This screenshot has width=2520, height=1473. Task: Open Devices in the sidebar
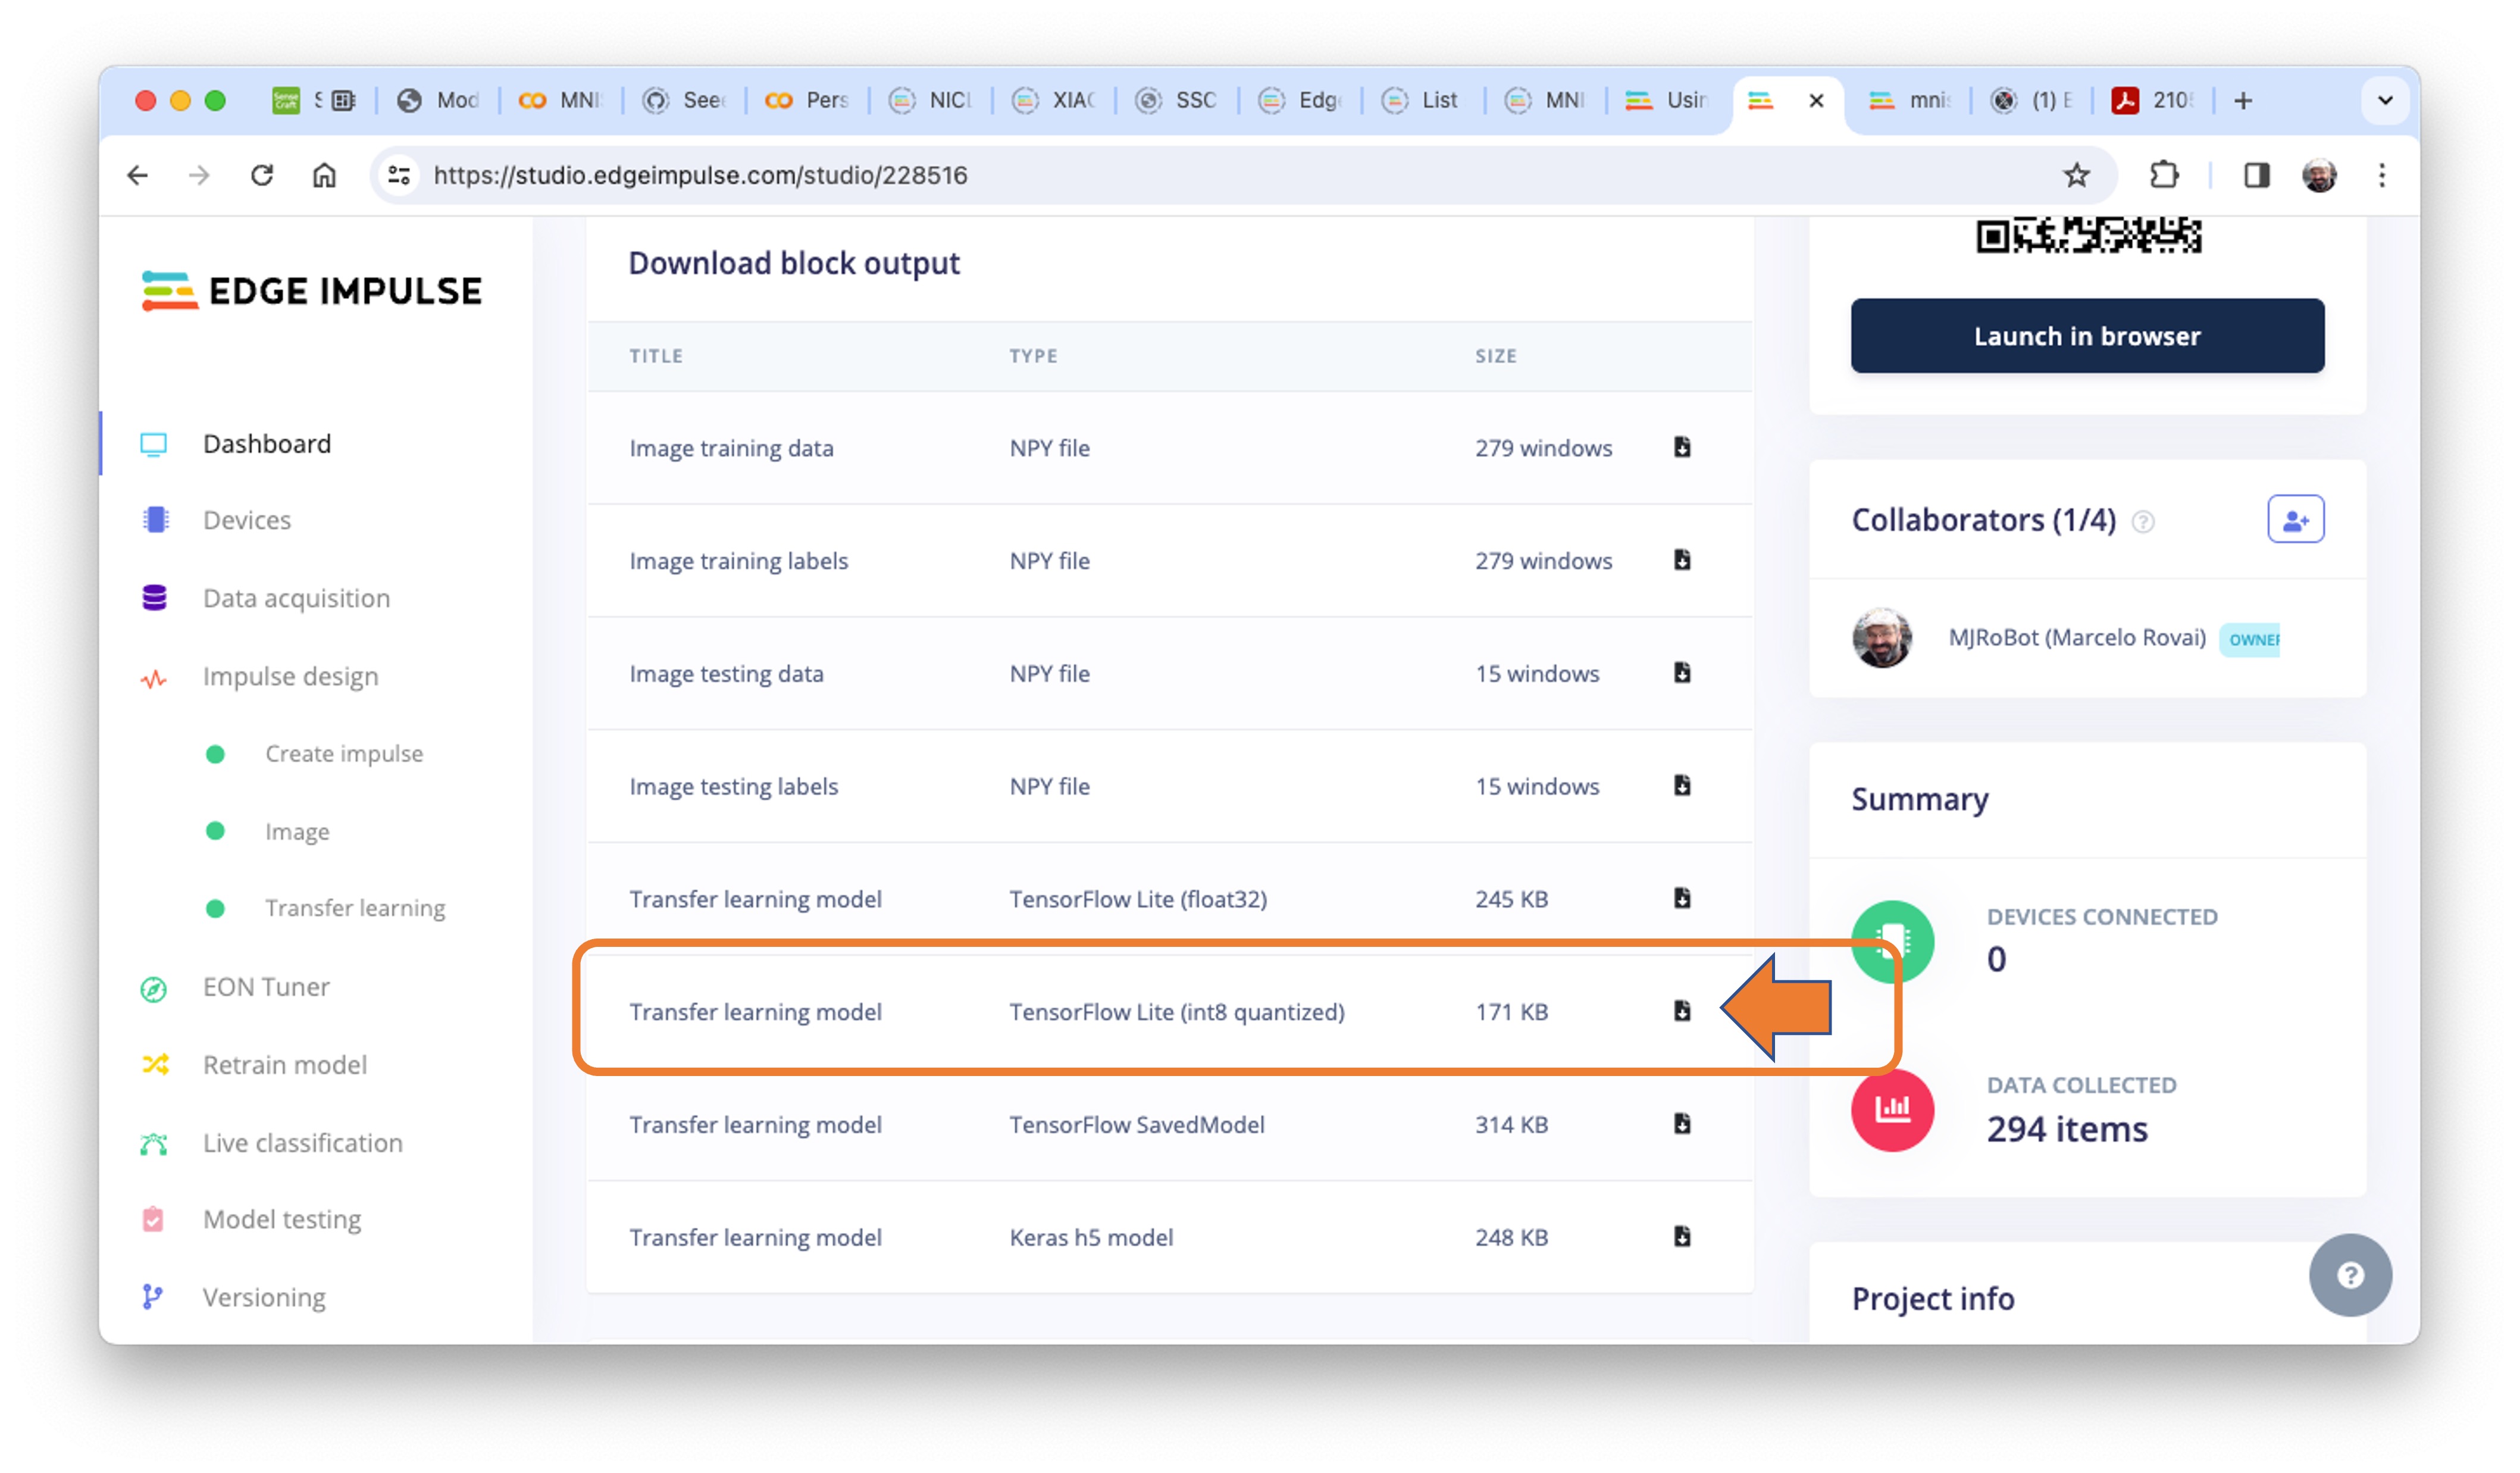point(246,520)
